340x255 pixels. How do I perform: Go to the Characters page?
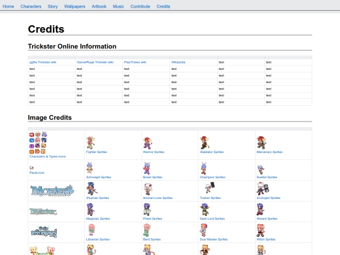(x=31, y=6)
